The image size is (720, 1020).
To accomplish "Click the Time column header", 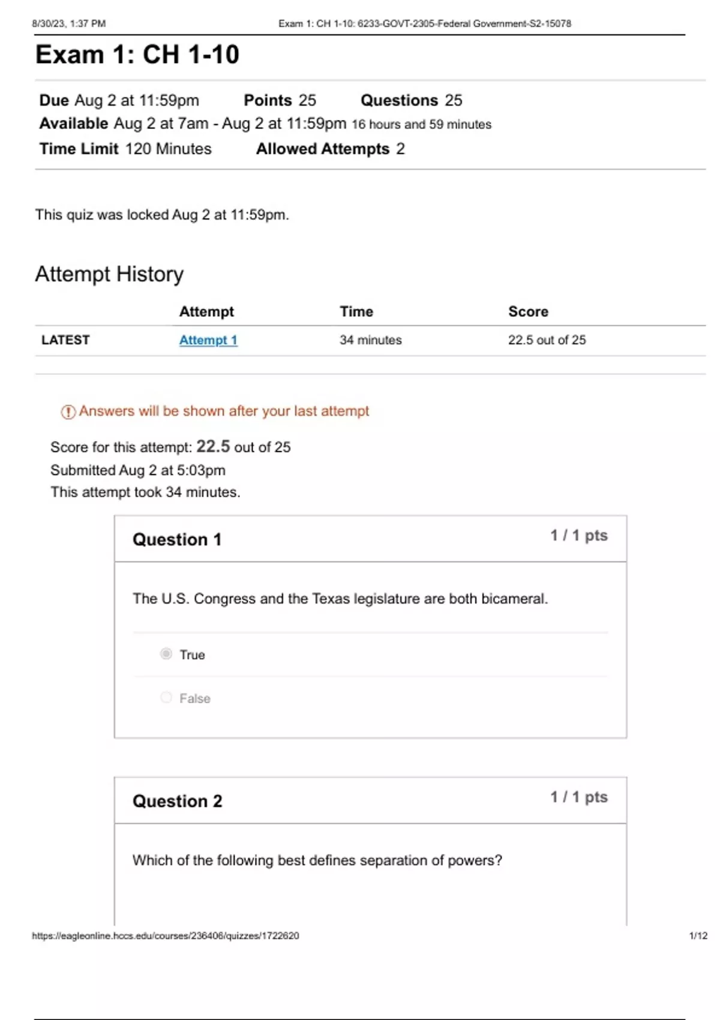I will tap(356, 311).
